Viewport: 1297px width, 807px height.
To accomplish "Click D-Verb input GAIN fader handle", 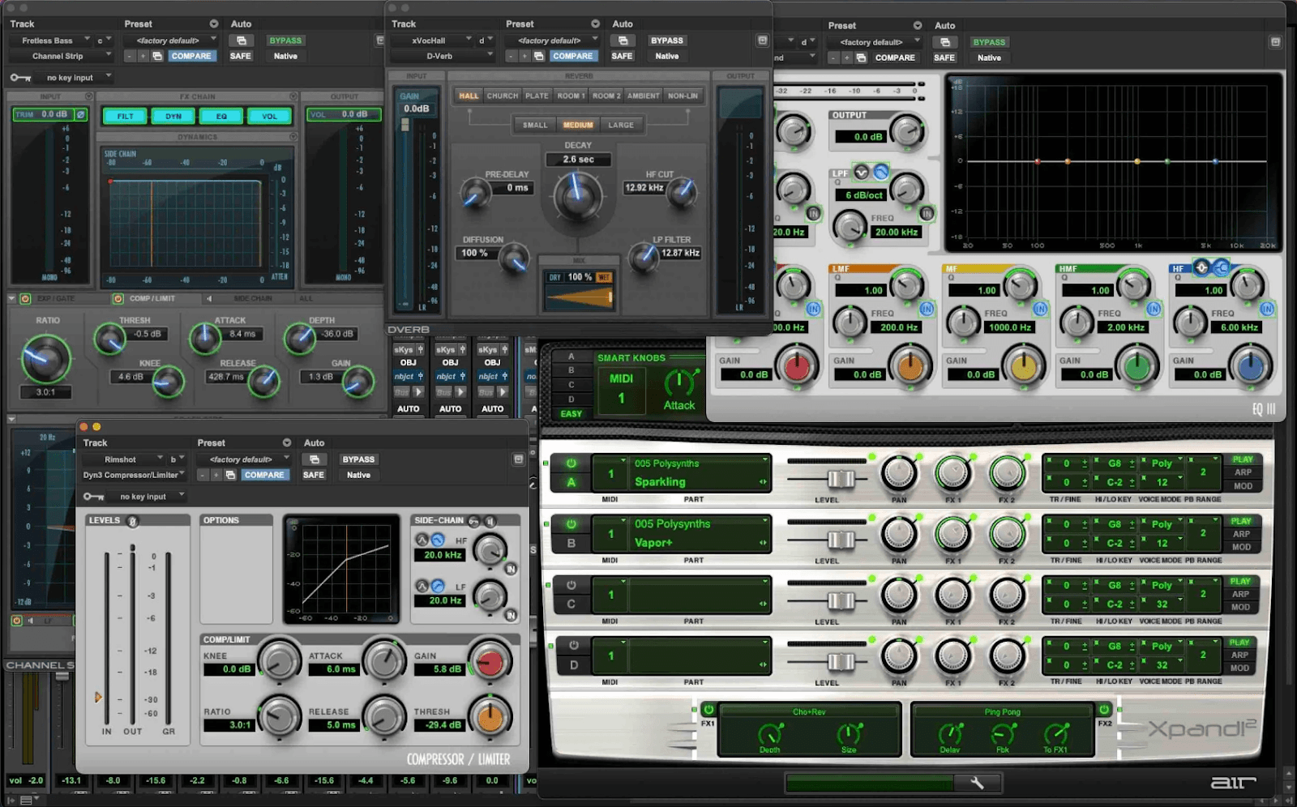I will (405, 124).
